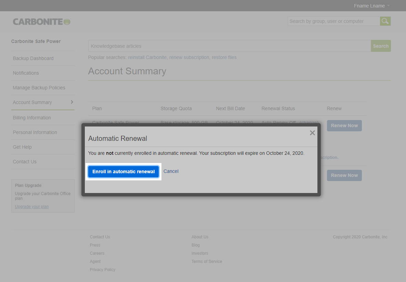
Task: Click Enroll in automatic renewal button
Action: pos(123,172)
